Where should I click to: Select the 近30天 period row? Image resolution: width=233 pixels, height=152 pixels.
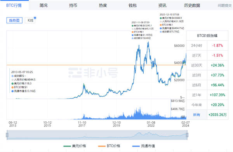[x=207, y=65]
